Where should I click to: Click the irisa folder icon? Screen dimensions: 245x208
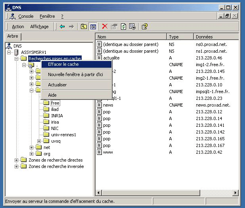pyautogui.click(x=46, y=122)
